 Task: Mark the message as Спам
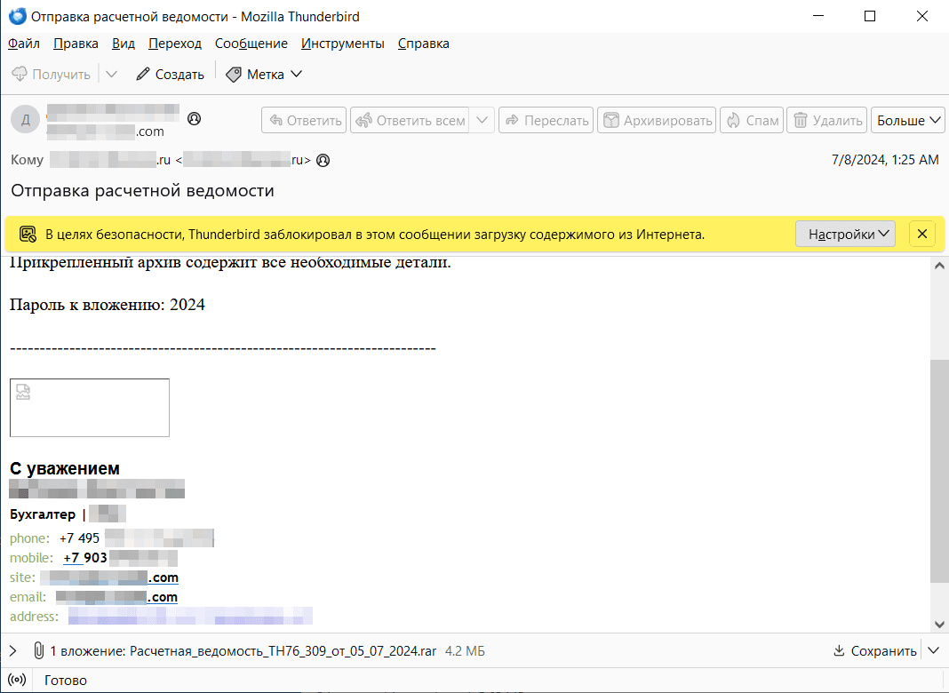752,121
